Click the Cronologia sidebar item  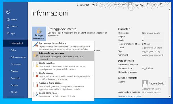coord(15,64)
